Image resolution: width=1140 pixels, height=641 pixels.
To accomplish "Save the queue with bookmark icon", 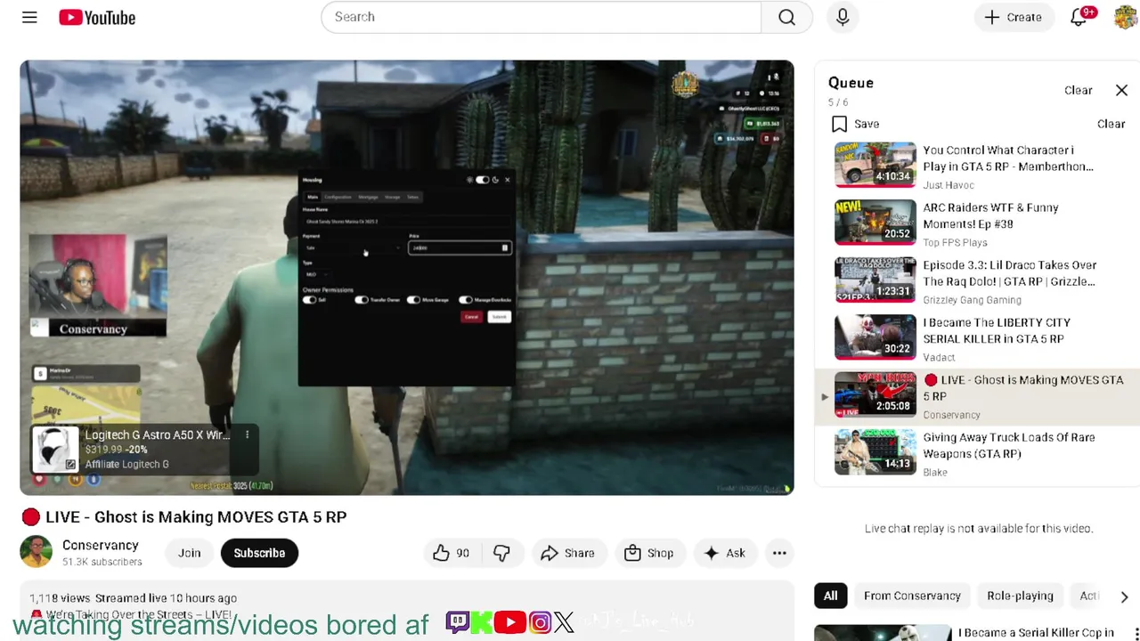I will (839, 124).
